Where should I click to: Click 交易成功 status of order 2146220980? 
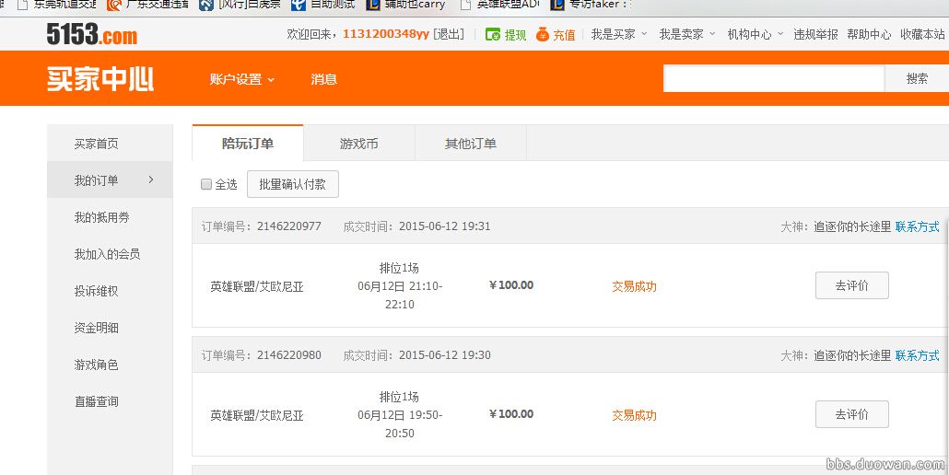pyautogui.click(x=634, y=415)
